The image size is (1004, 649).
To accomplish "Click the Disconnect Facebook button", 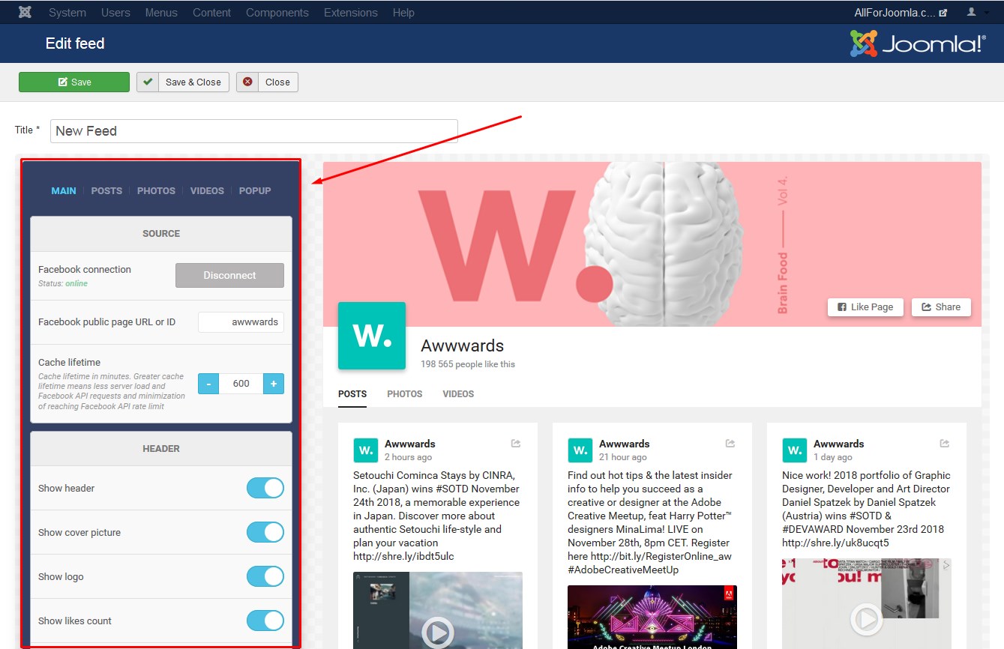I will point(229,275).
